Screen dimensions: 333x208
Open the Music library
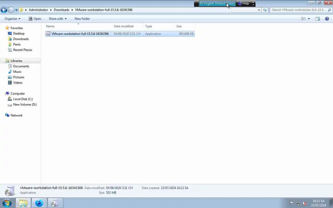click(17, 72)
